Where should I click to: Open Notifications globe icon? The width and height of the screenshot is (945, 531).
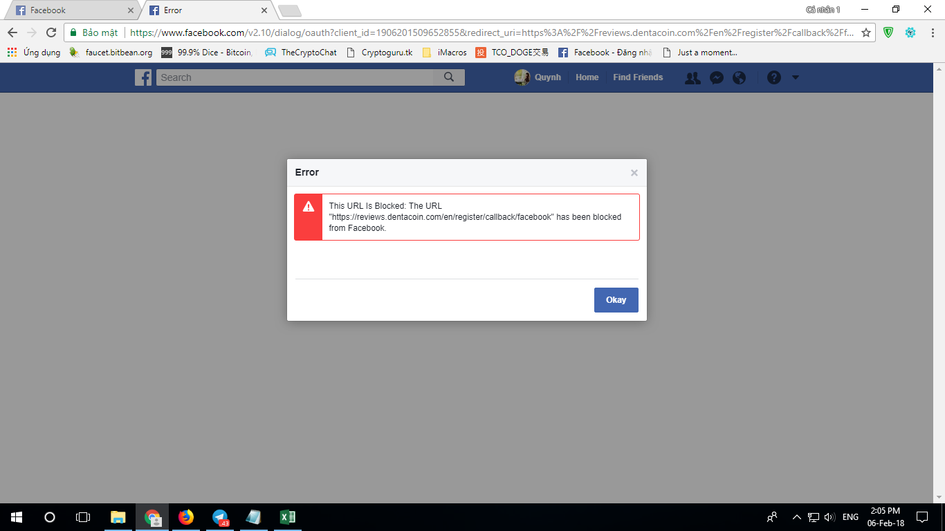pos(740,78)
